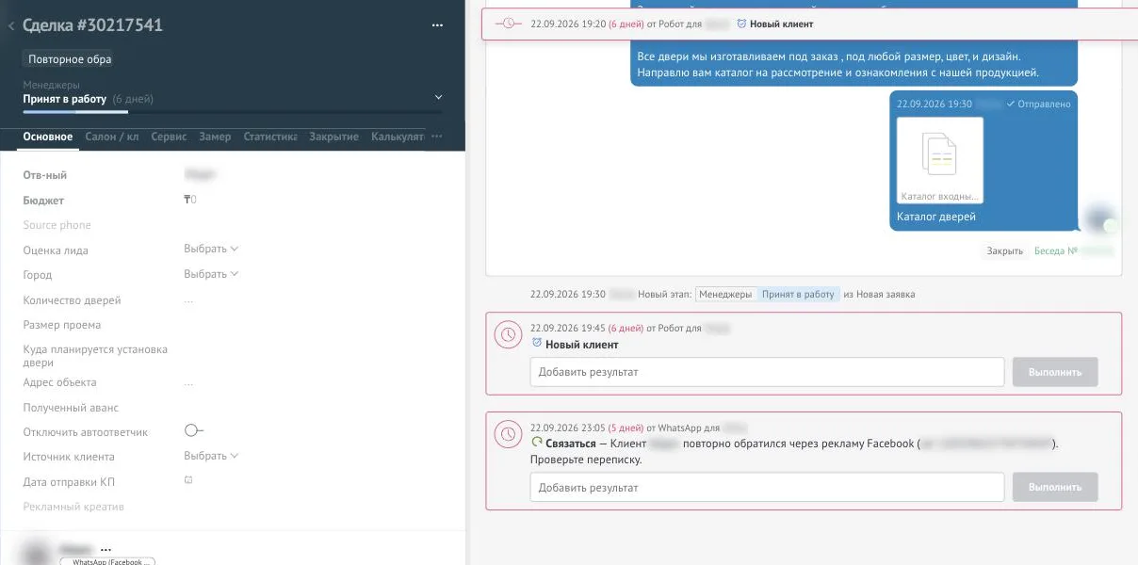Click the Source phone field label

(x=57, y=225)
